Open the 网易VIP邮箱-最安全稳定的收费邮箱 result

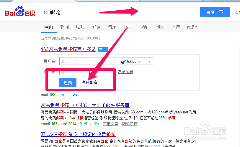coord(78,134)
